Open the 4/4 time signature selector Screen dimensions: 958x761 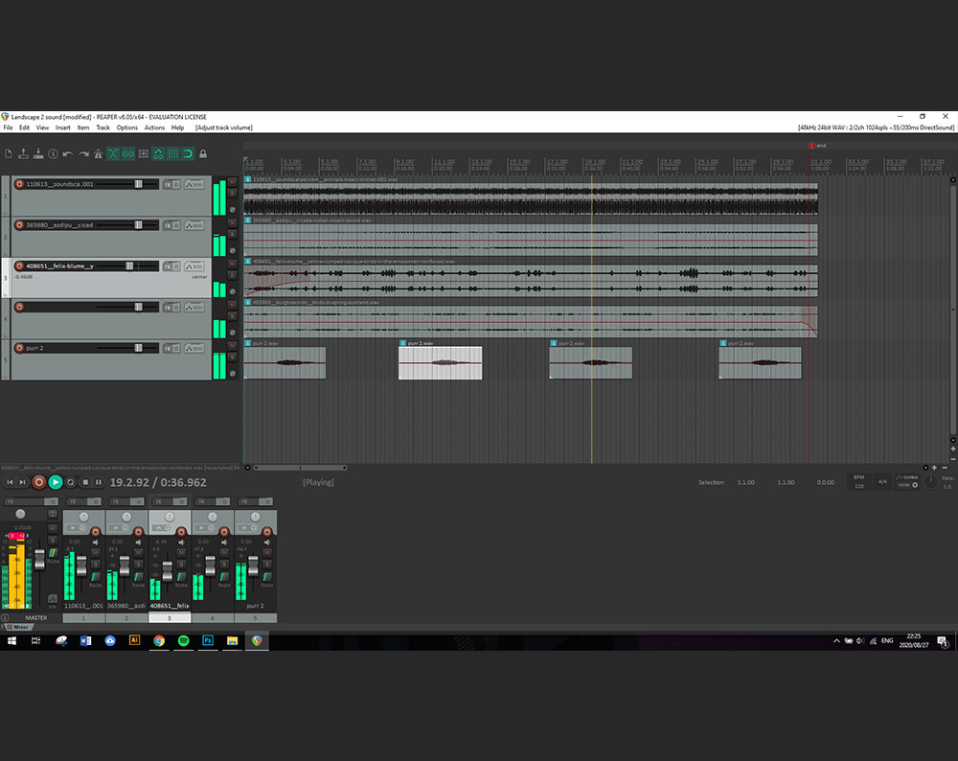882,482
